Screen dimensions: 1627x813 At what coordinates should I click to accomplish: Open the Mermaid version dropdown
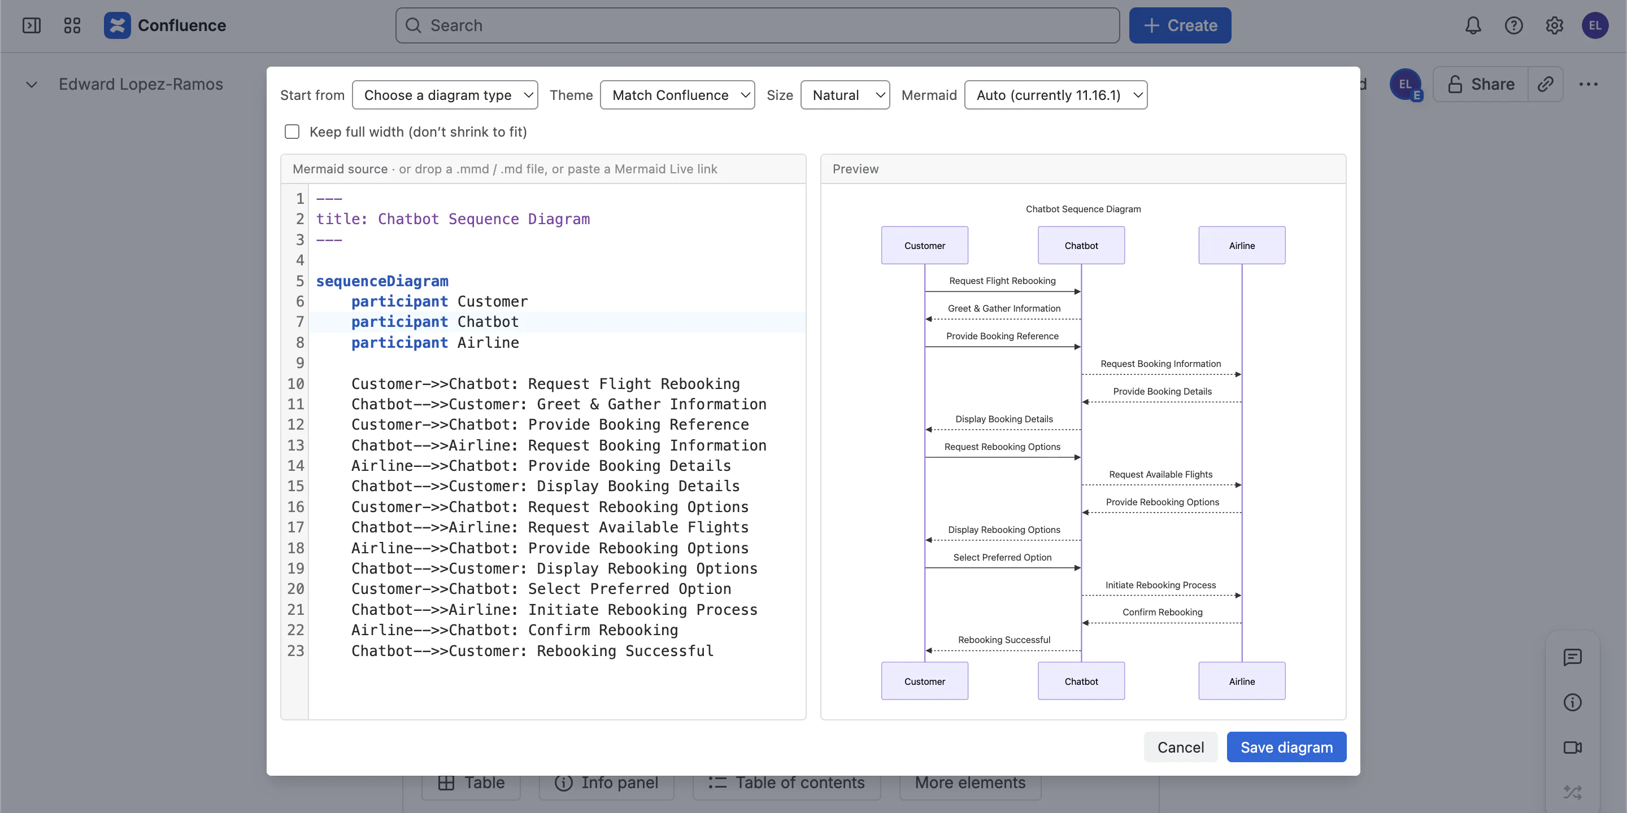tap(1055, 95)
